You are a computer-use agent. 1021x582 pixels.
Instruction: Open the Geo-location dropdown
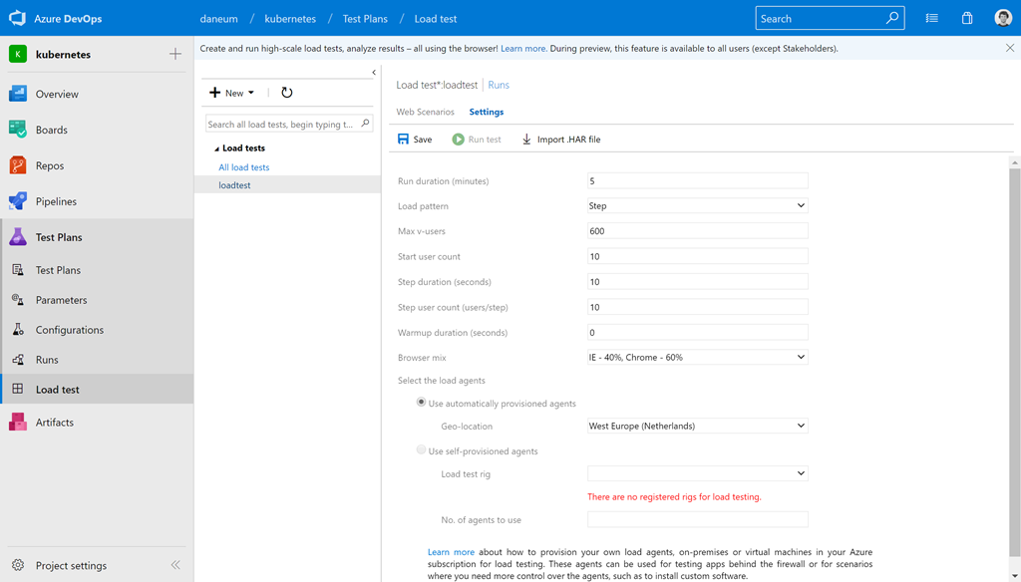coord(697,426)
